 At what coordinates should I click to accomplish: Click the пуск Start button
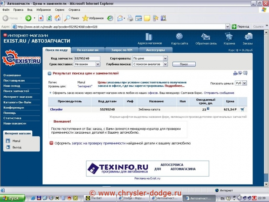coord(12,198)
